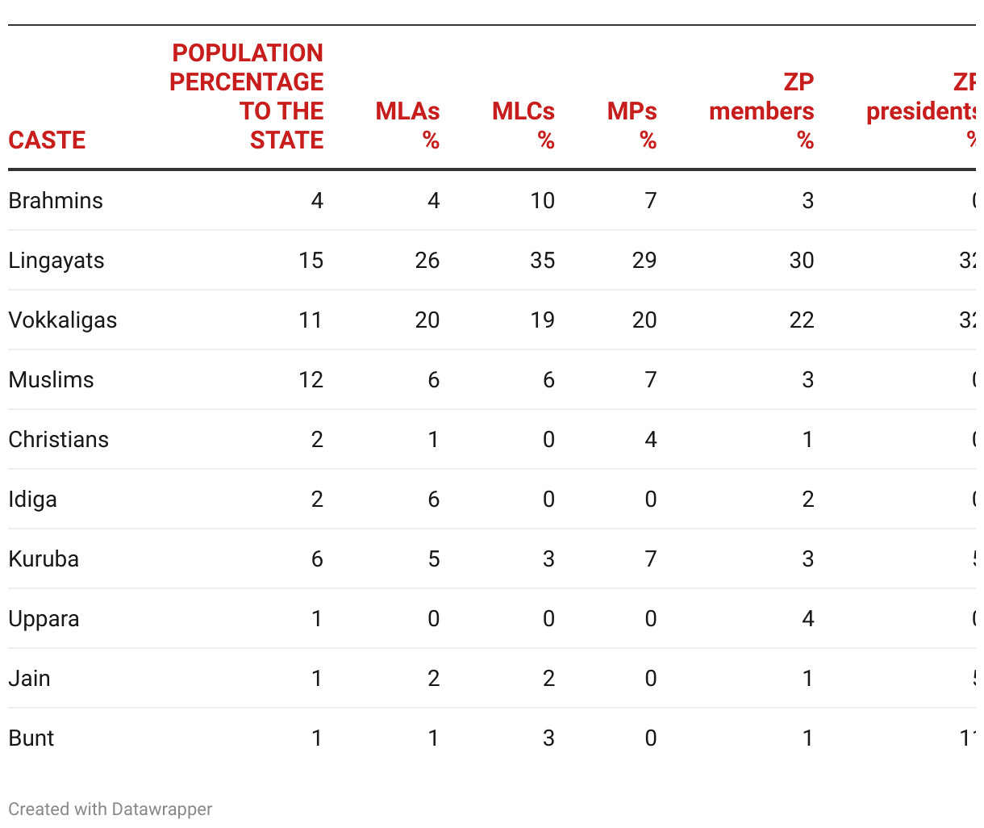This screenshot has height=828, width=984.
Task: Open the Created with Datawrapper link
Action: coord(110,809)
